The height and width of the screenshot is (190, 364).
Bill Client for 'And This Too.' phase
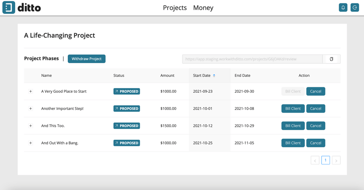coord(293,126)
